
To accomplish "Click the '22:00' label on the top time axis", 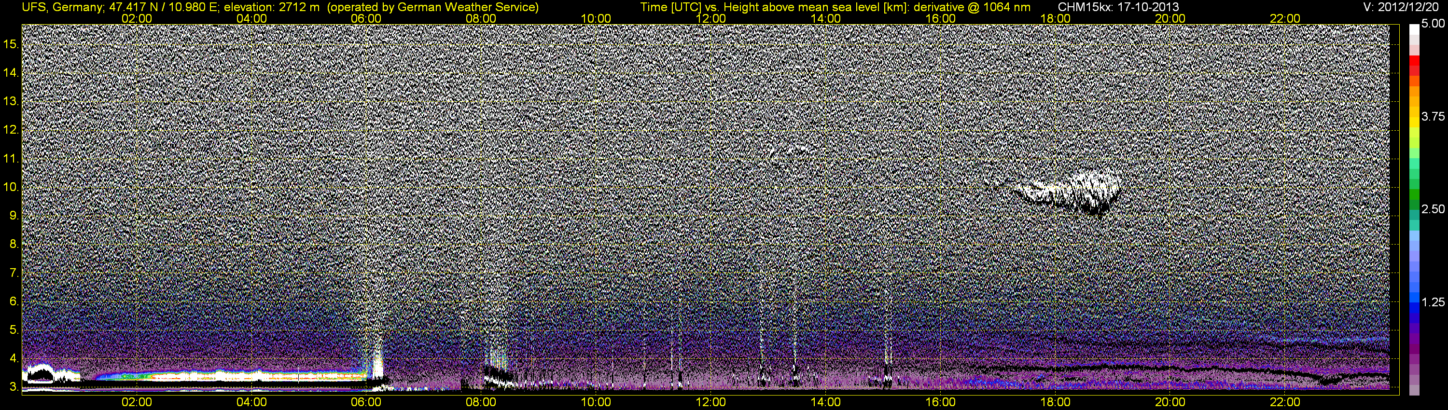I will 1285,18.
